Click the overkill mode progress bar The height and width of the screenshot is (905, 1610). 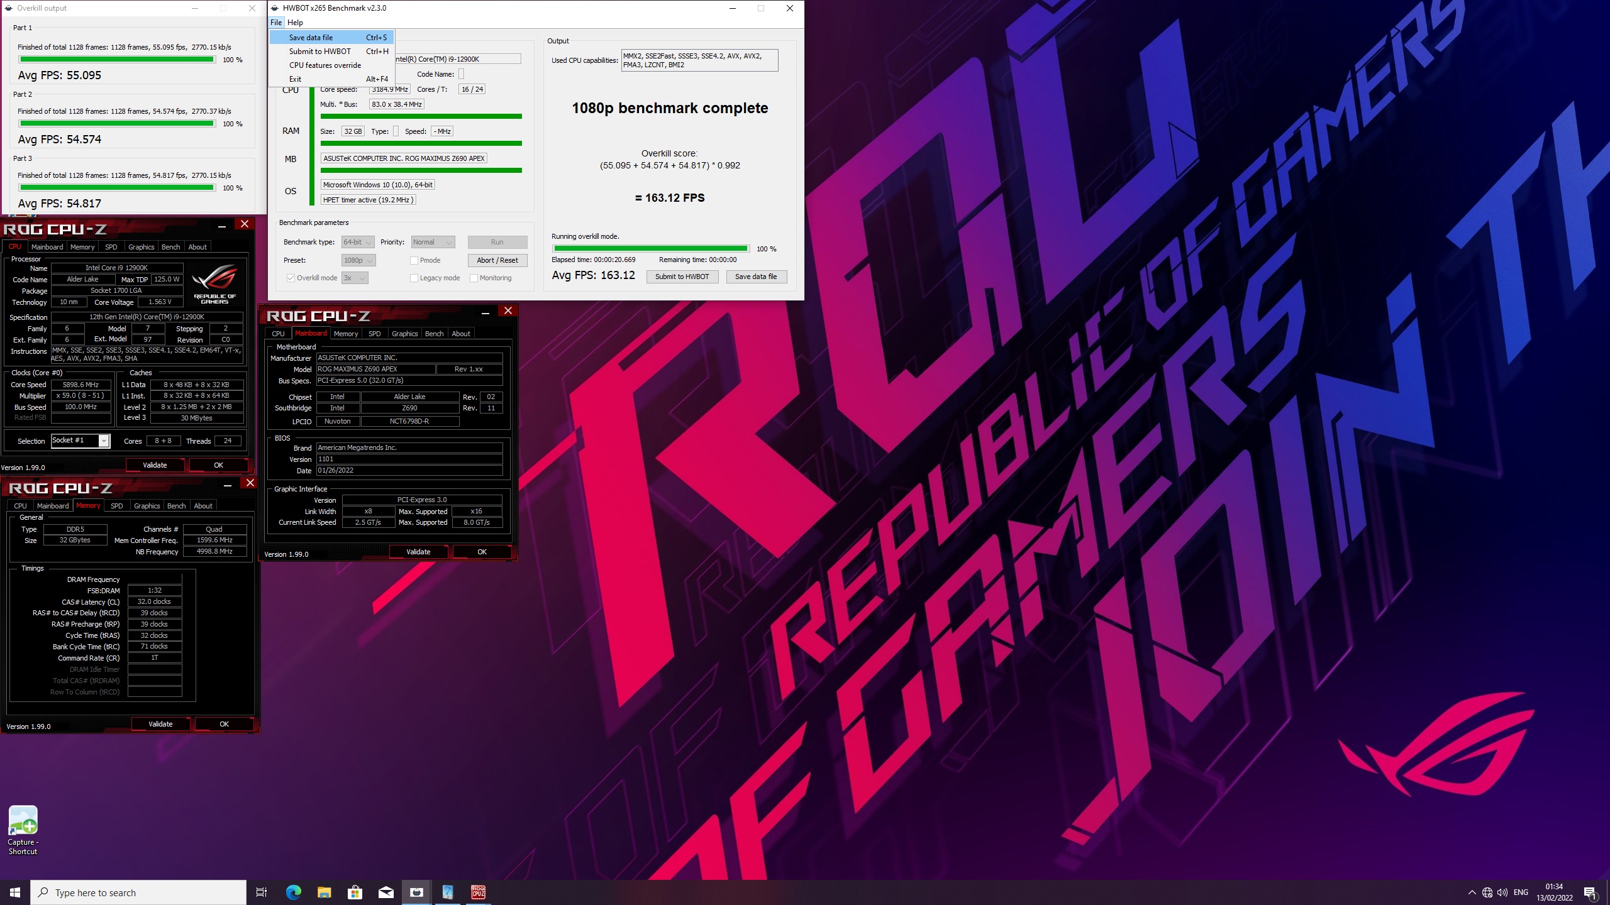pos(651,249)
